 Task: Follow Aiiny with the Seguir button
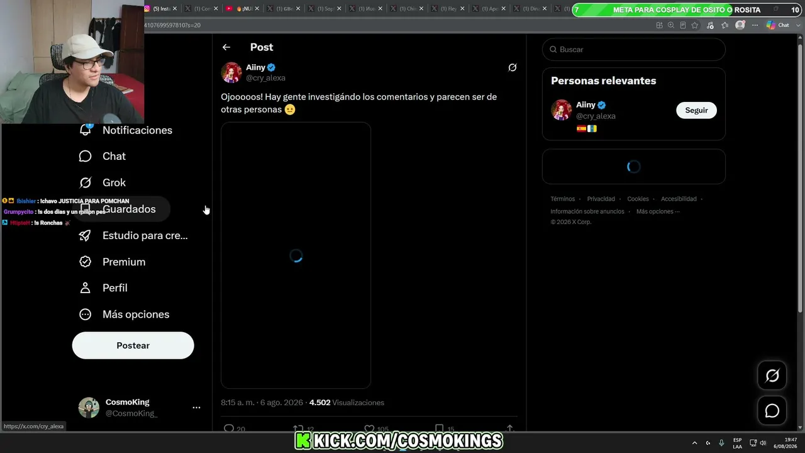[x=696, y=110]
